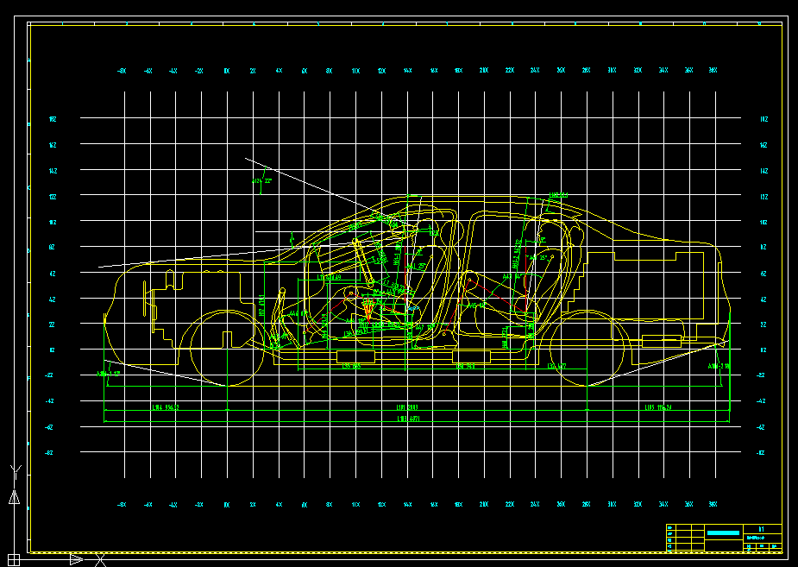Click the sheet size cell in title block
Viewport: 798px width, 567px height.
(762, 529)
